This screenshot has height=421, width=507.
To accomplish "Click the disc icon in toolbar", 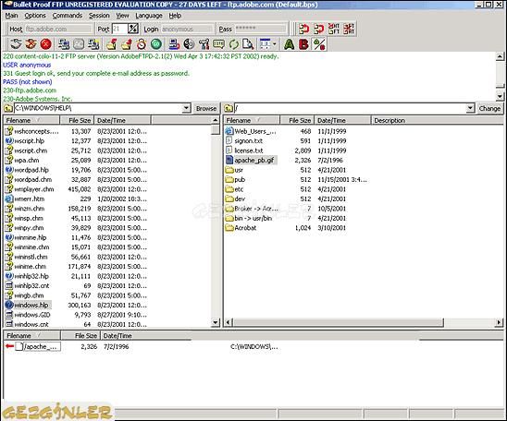I will [x=189, y=44].
